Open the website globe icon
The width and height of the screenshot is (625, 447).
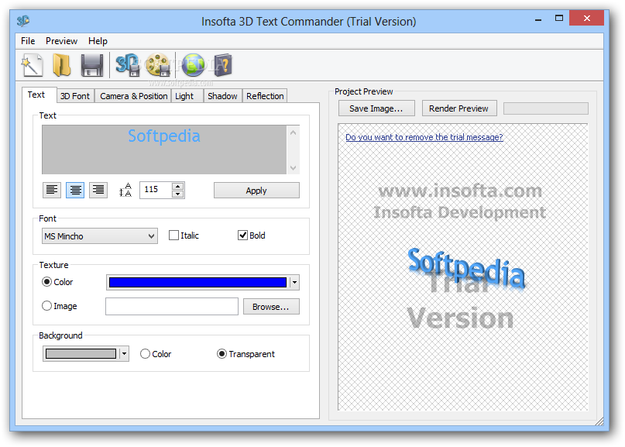(193, 64)
